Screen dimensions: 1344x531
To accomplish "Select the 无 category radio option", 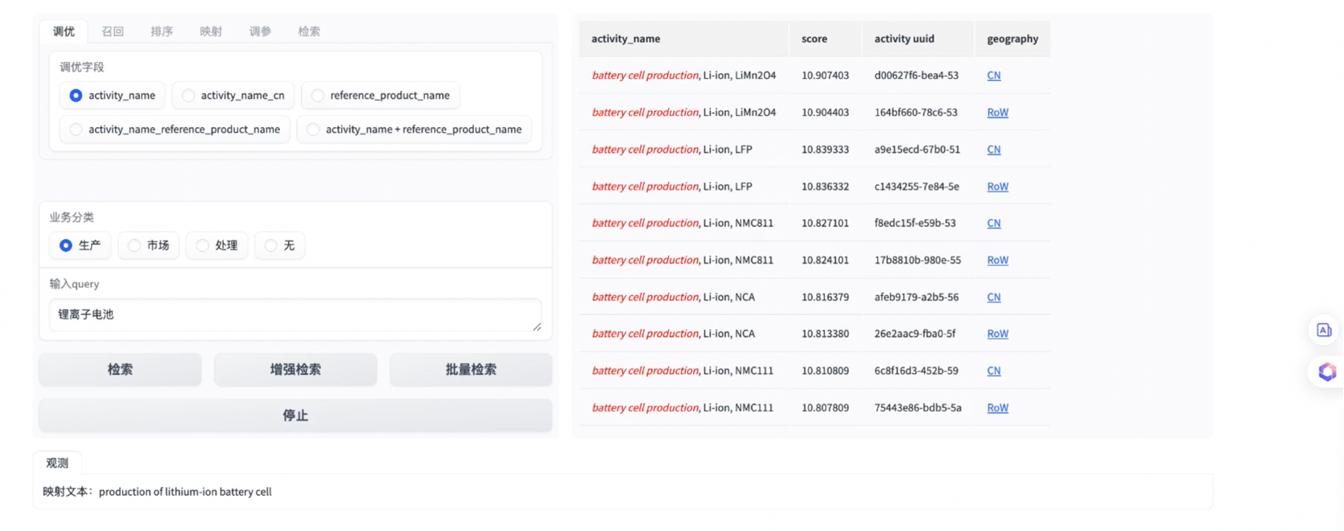I will coord(271,245).
